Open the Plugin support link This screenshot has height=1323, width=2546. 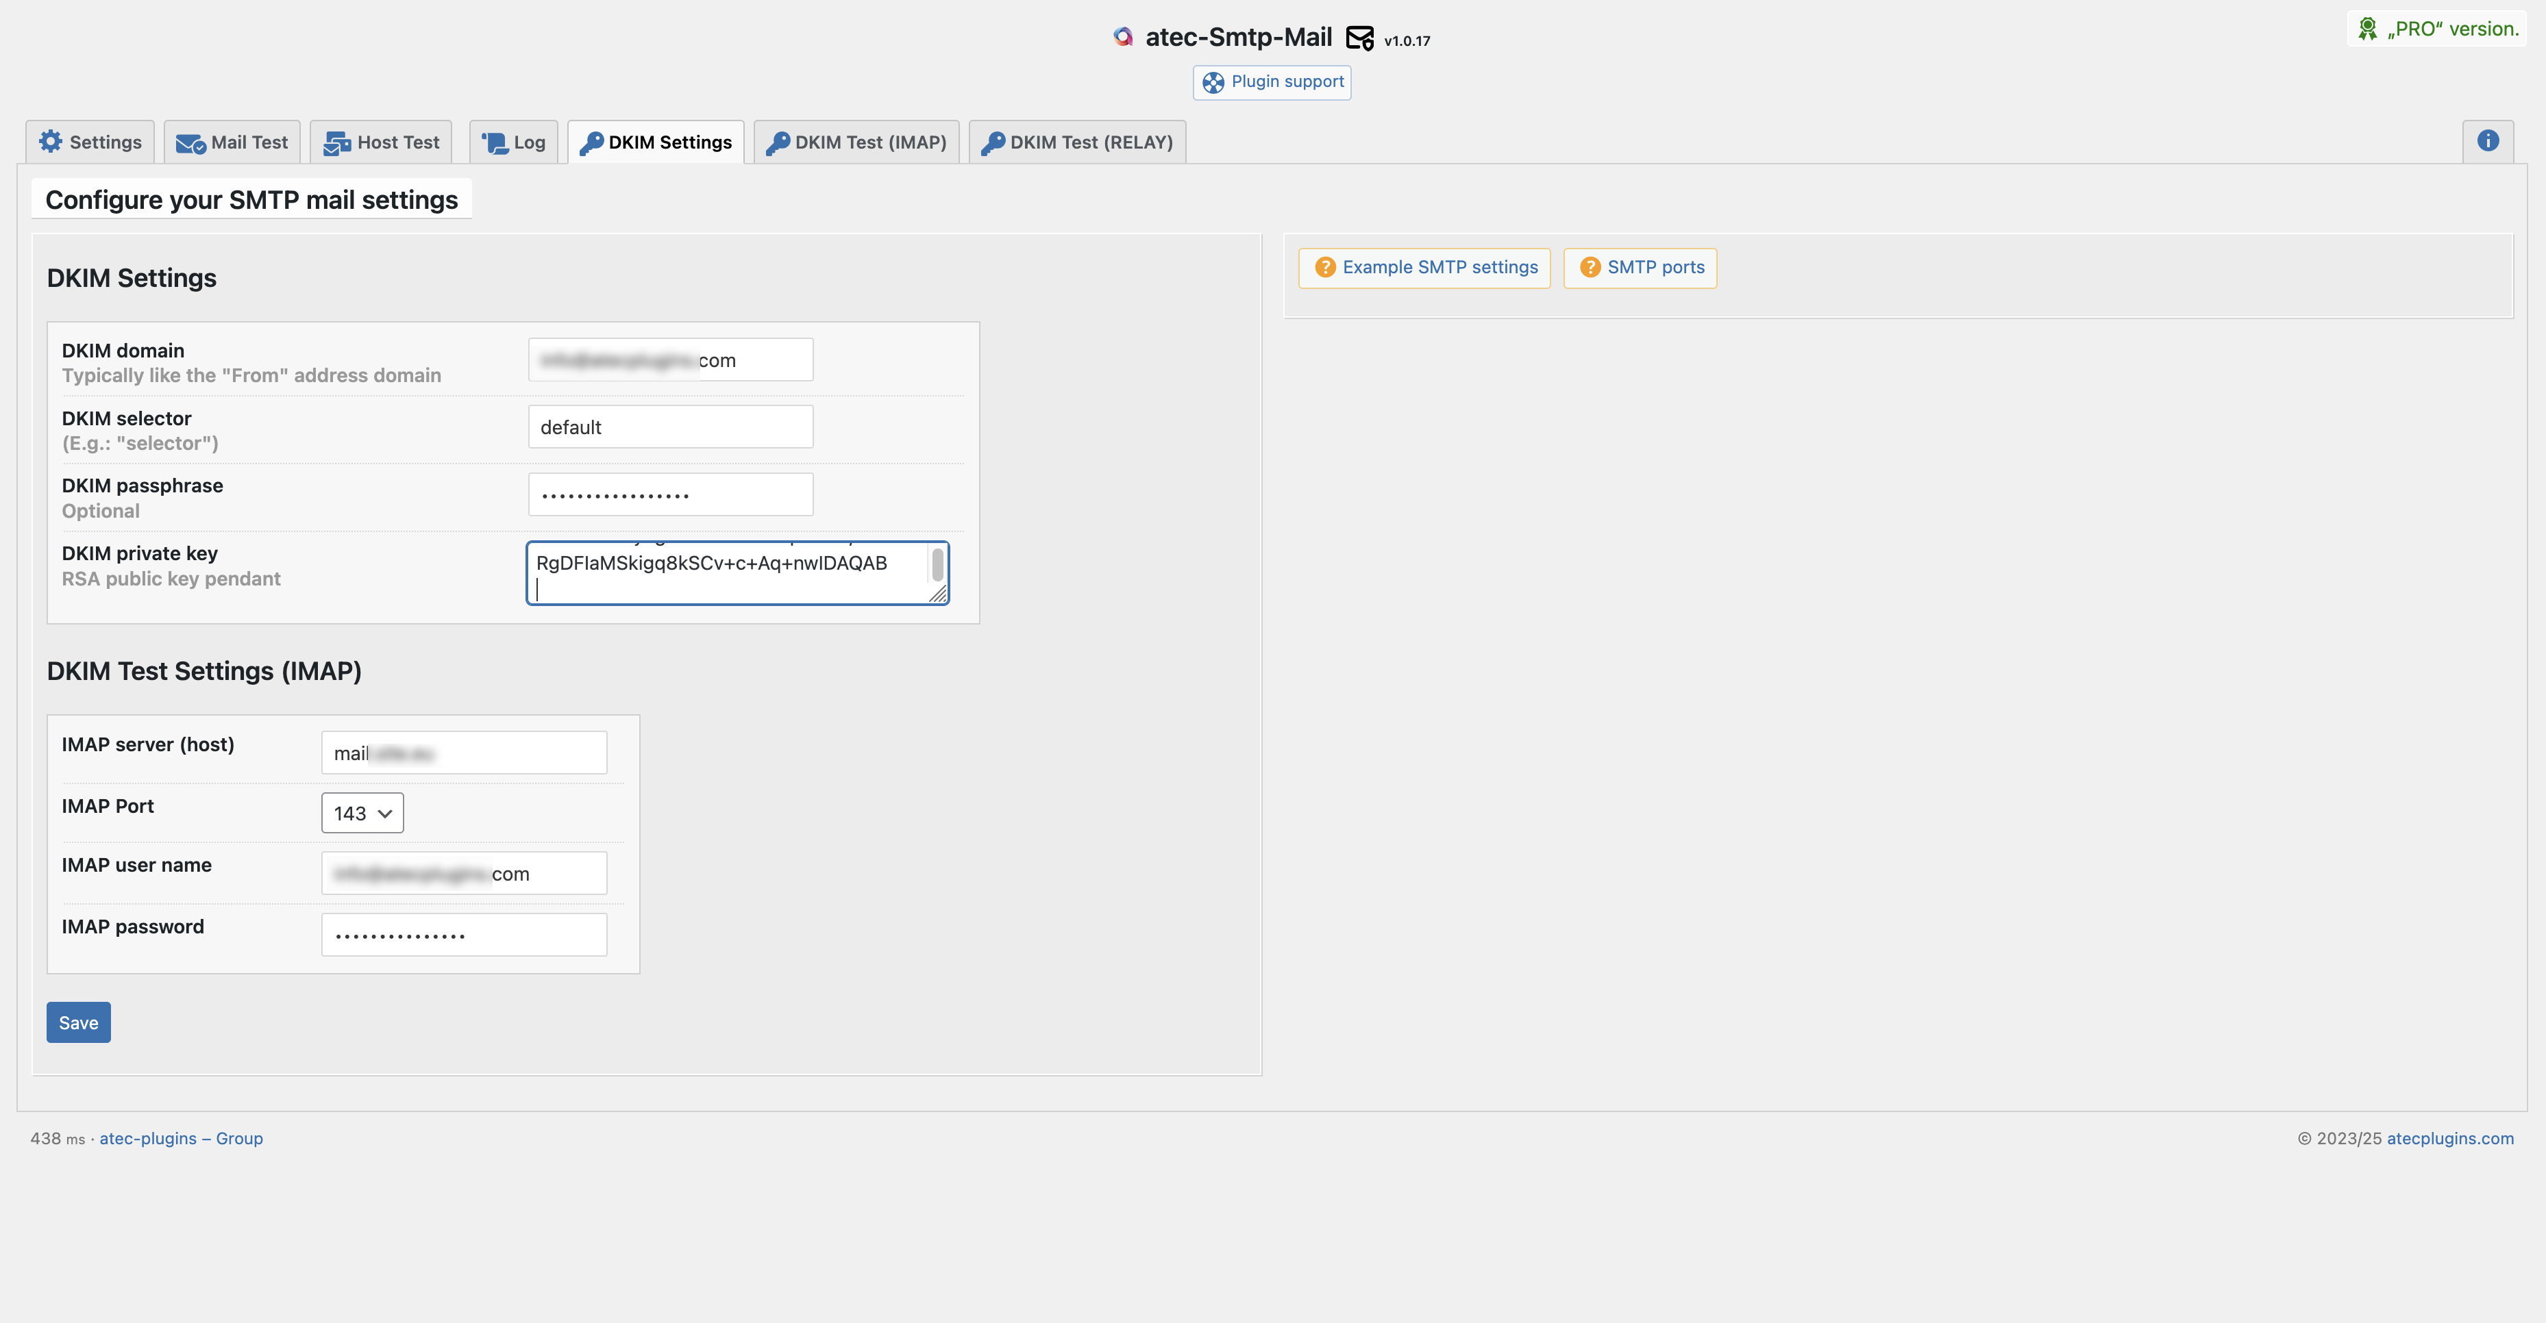click(x=1272, y=82)
